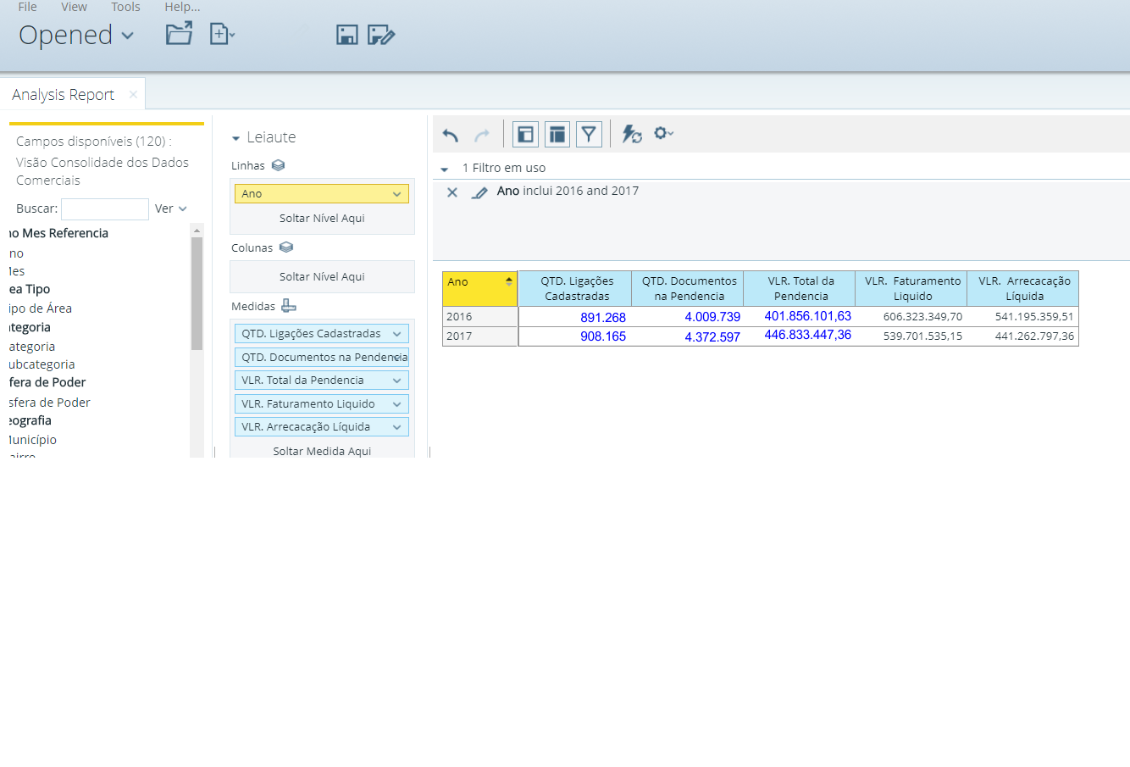Click the Save disk icon
Image resolution: width=1130 pixels, height=767 pixels.
point(347,35)
